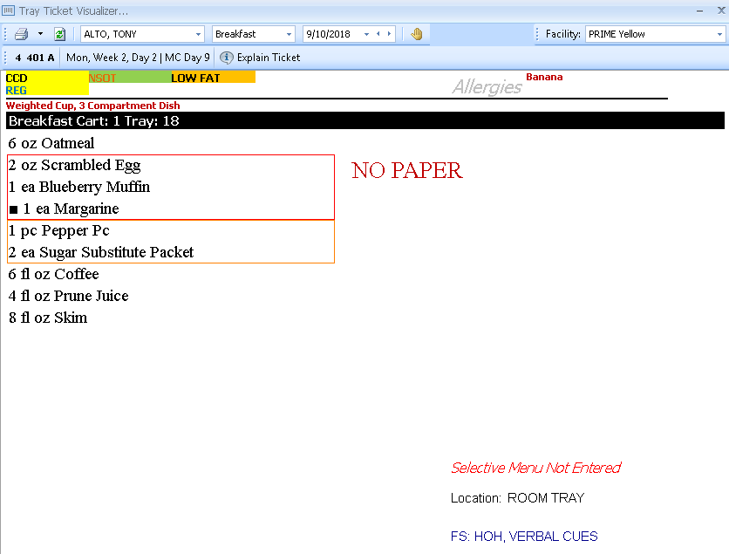Advance to the next day arrow
Image resolution: width=729 pixels, height=554 pixels.
click(389, 34)
